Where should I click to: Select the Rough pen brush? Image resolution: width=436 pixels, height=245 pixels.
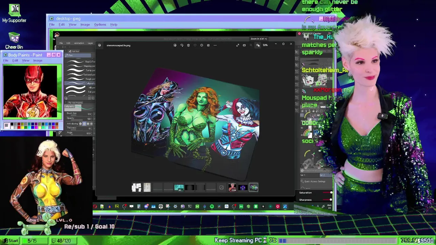pyautogui.click(x=80, y=79)
